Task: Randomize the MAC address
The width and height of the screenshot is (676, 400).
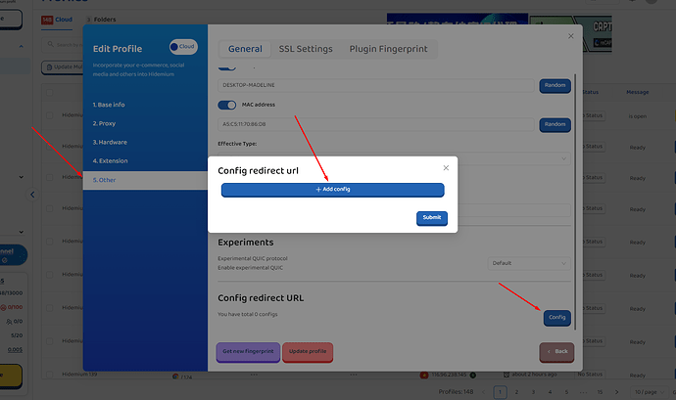Action: tap(555, 124)
